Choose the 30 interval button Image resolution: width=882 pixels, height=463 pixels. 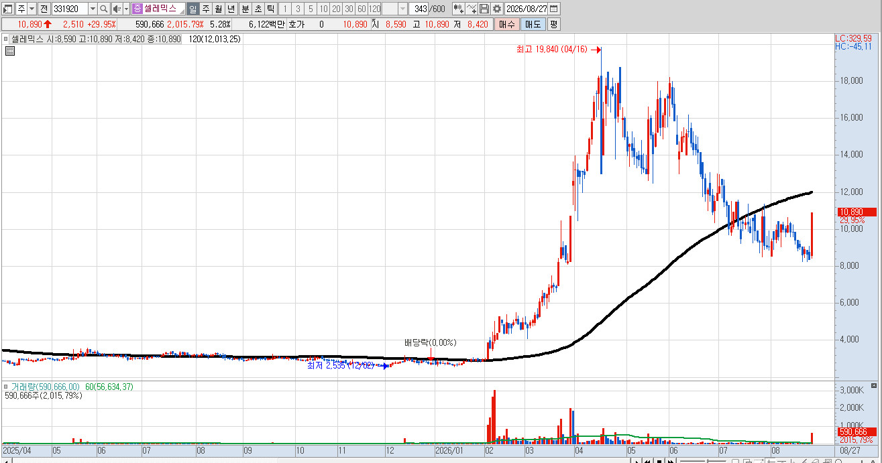[349, 9]
